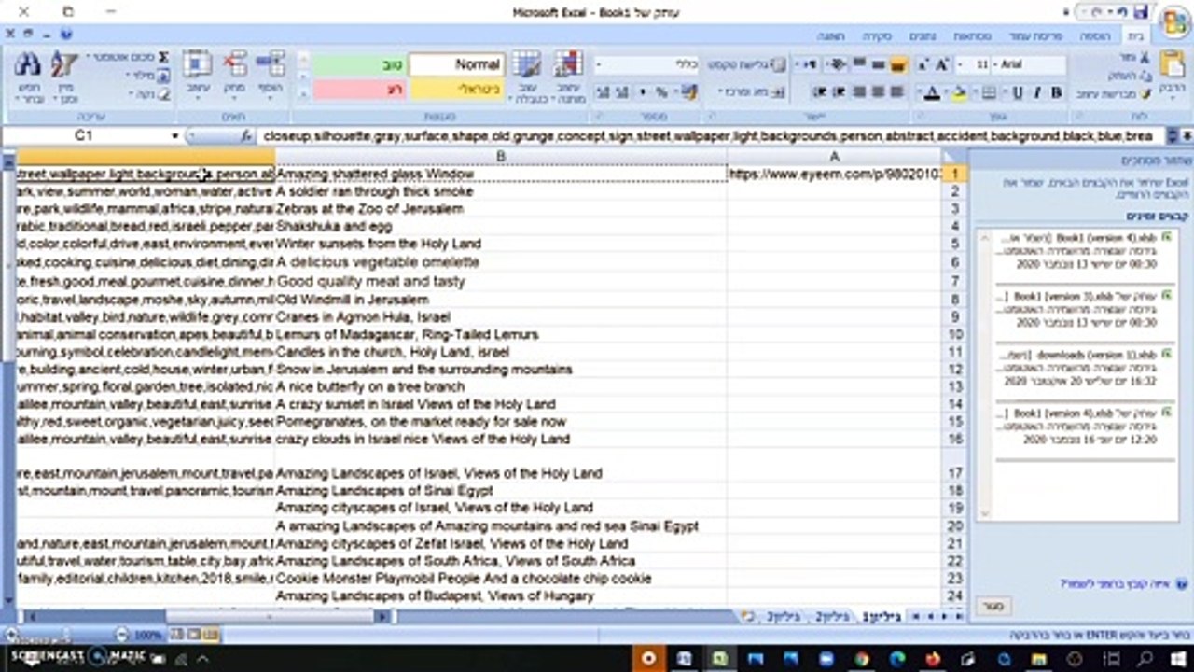Switch to the נוסחאות (Formulas) ribbon tab
The width and height of the screenshot is (1194, 672).
coord(971,35)
